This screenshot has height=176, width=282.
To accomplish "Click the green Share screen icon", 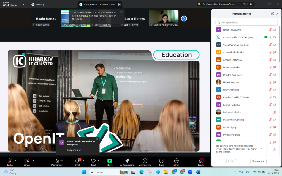I will 110,161.
